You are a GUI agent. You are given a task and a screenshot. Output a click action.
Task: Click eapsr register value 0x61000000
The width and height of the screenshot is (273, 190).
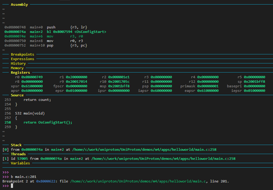coord(208,91)
